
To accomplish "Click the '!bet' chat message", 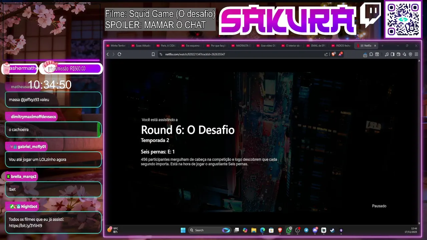I will pyautogui.click(x=12, y=189).
